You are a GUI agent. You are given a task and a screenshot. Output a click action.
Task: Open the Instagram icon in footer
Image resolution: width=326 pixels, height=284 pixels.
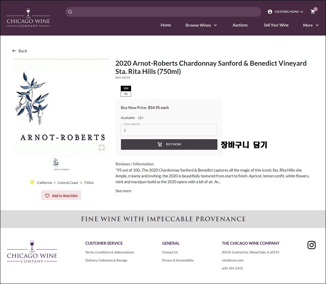[311, 245]
